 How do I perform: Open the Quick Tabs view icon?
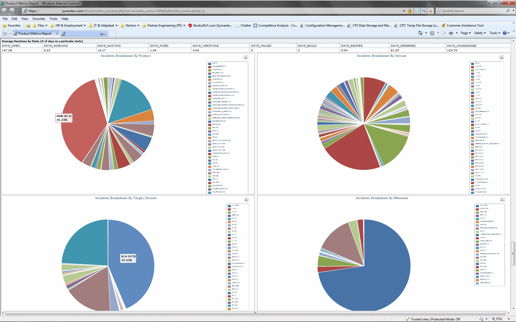[5, 34]
